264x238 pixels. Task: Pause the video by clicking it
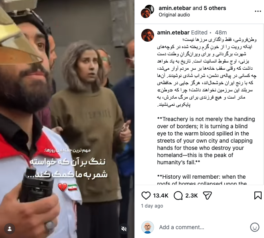(x=67, y=101)
